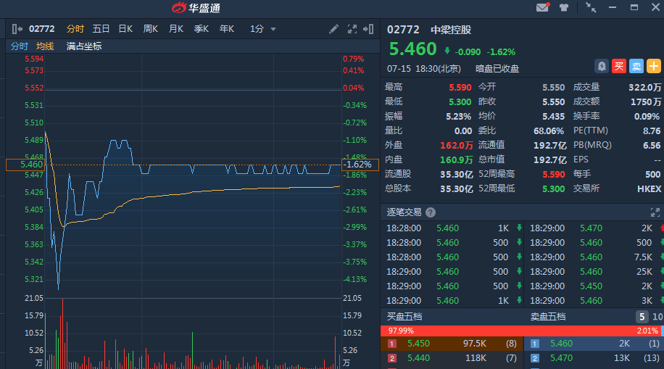Click the -1.62% marker on right axis
This screenshot has height=369, width=664.
(x=360, y=165)
